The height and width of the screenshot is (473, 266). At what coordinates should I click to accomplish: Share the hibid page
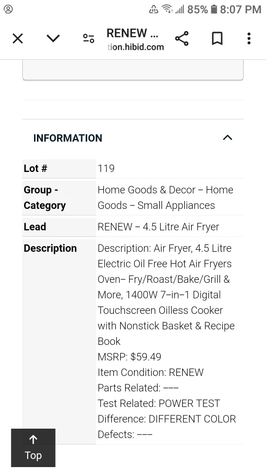click(182, 38)
